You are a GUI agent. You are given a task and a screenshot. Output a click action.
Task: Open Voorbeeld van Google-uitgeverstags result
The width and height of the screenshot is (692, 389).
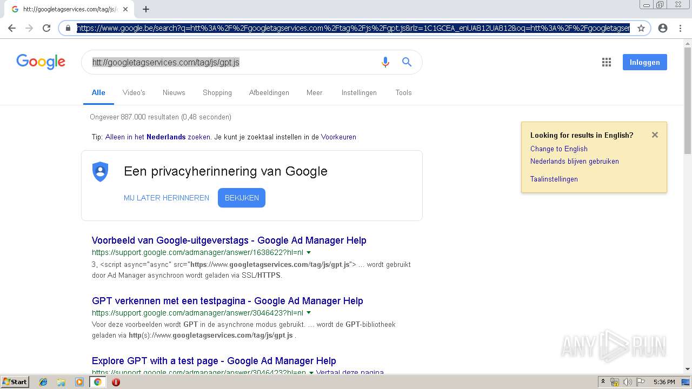pos(229,240)
